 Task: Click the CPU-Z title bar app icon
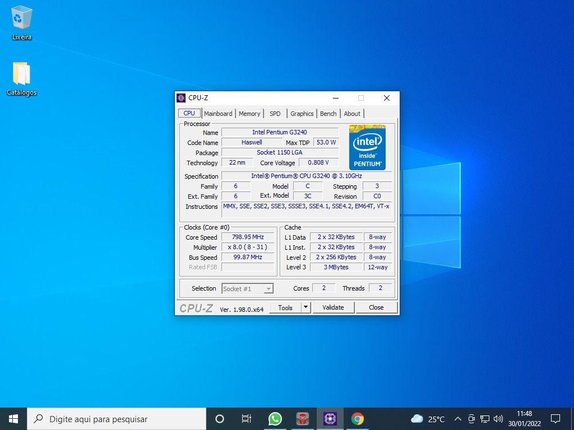181,98
